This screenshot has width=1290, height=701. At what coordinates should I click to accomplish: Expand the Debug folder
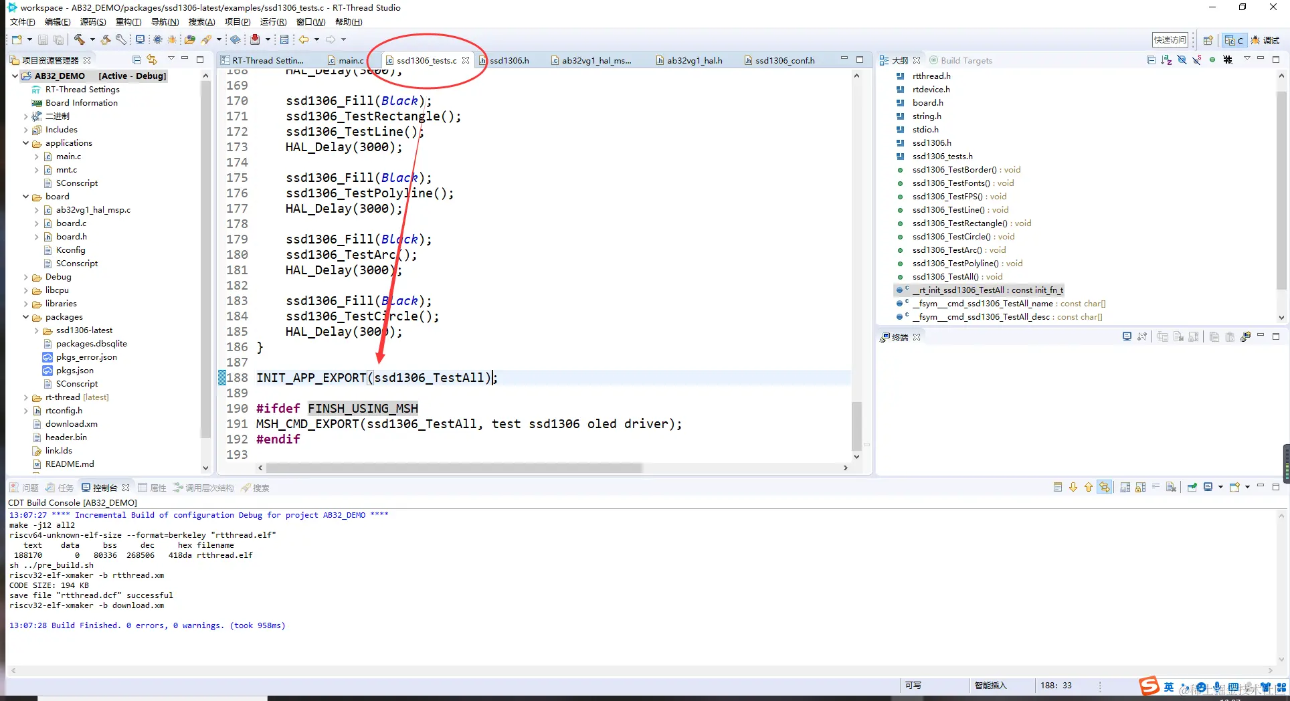coord(25,277)
